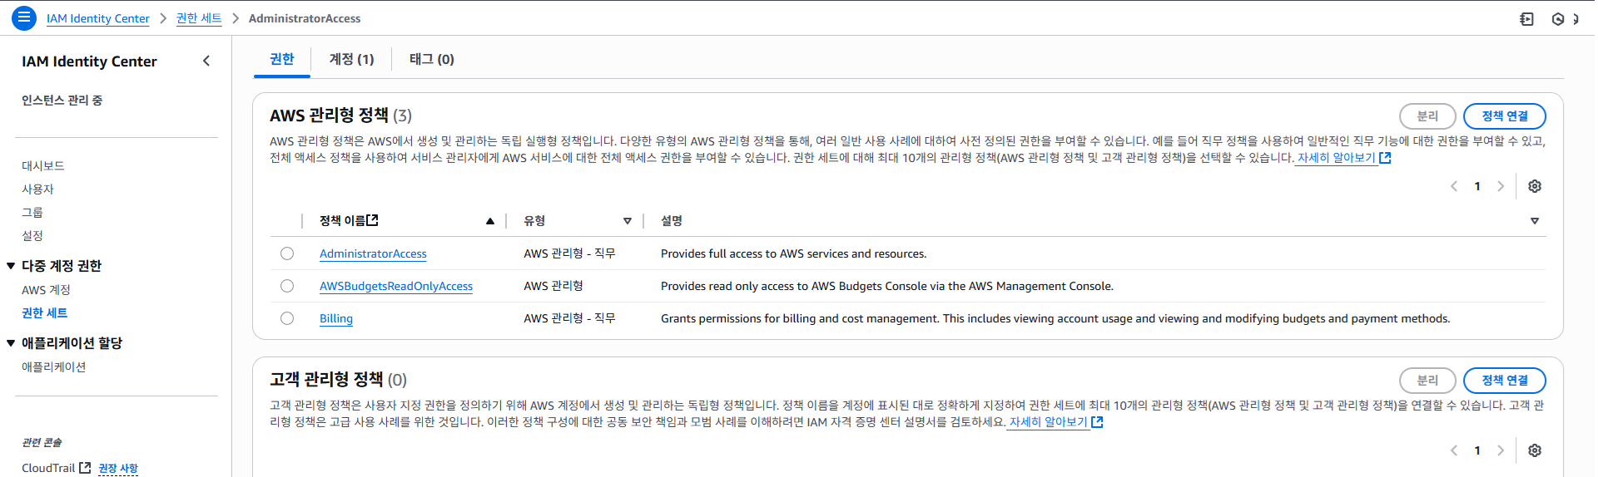This screenshot has height=477, width=1598.
Task: Collapse the 다중 계정 권한 section
Action: pos(11,266)
